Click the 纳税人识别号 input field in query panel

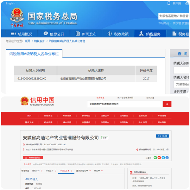pos(181,70)
